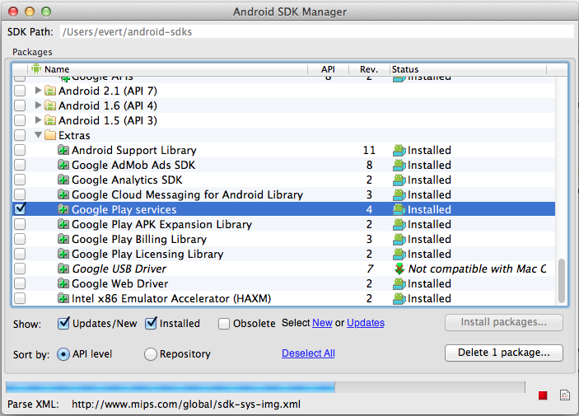Click the red stop loading icon
The width and height of the screenshot is (579, 416).
pos(543,396)
